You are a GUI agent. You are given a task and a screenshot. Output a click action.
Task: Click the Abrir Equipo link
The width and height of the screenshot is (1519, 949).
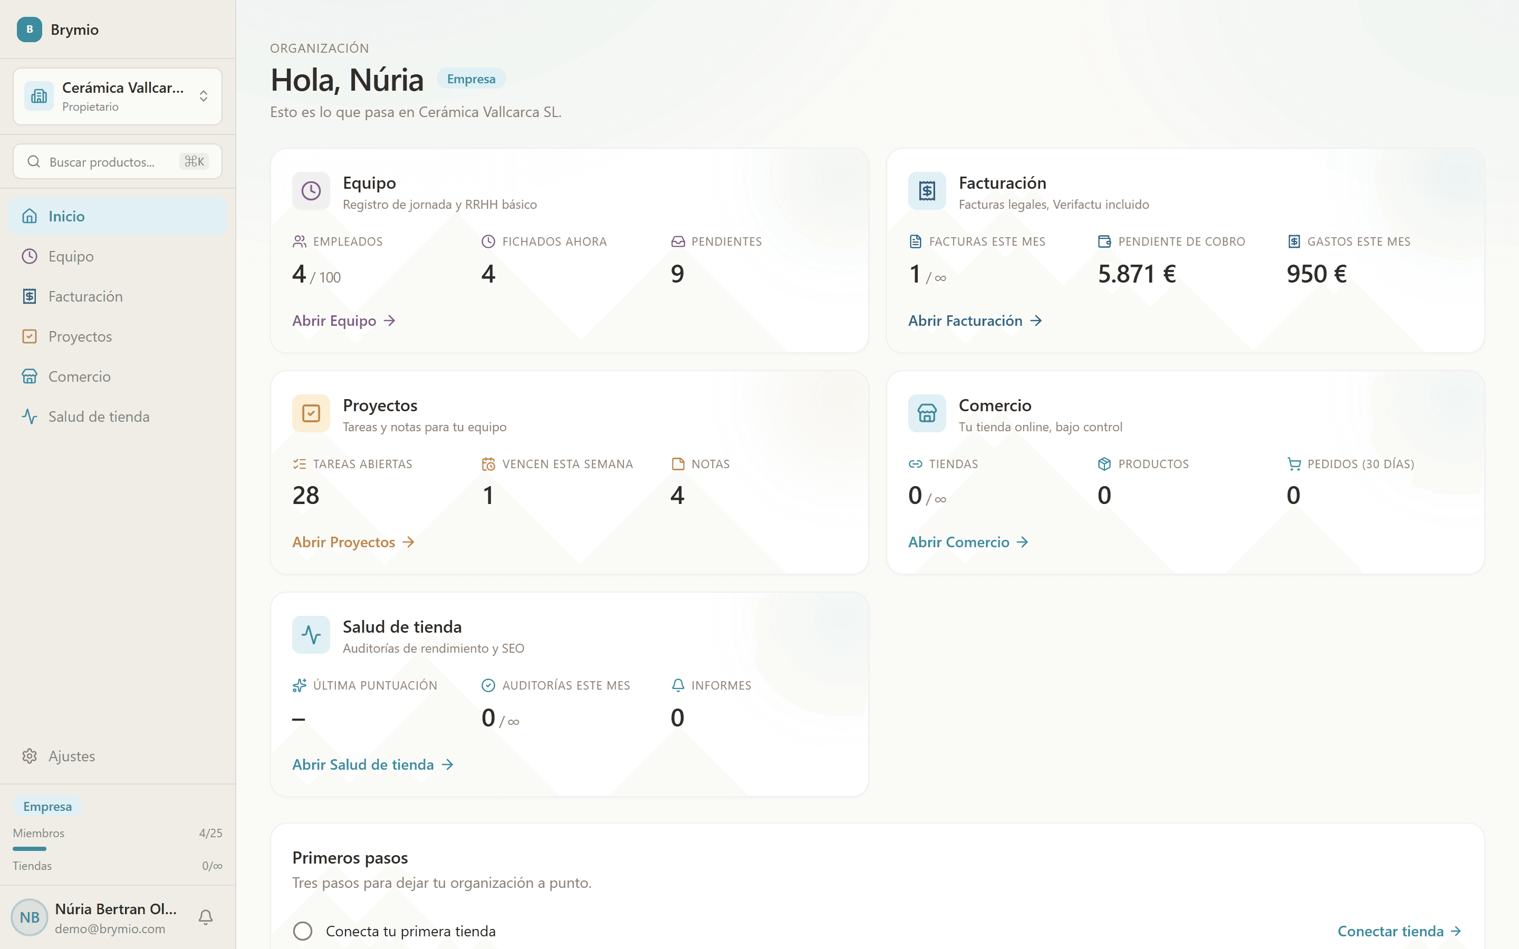click(x=344, y=321)
